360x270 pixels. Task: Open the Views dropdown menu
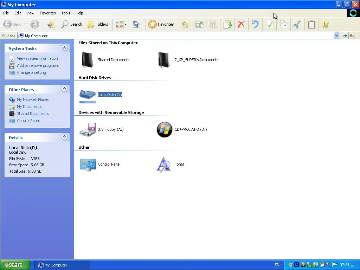121,24
